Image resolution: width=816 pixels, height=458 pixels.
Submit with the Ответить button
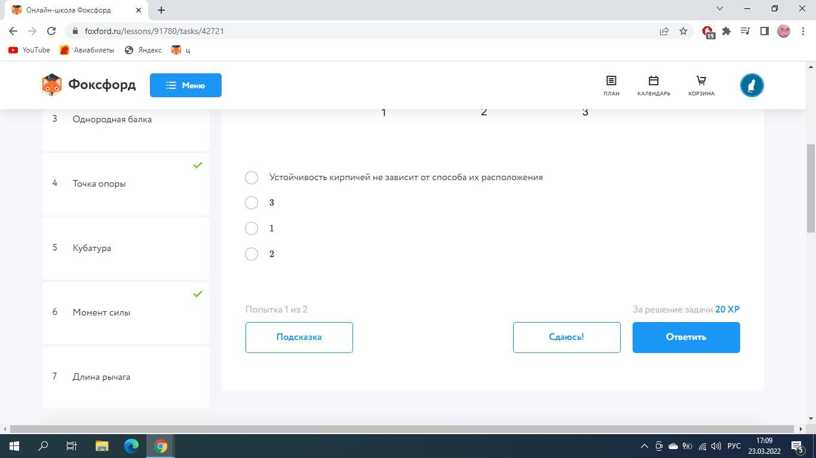[x=686, y=338]
